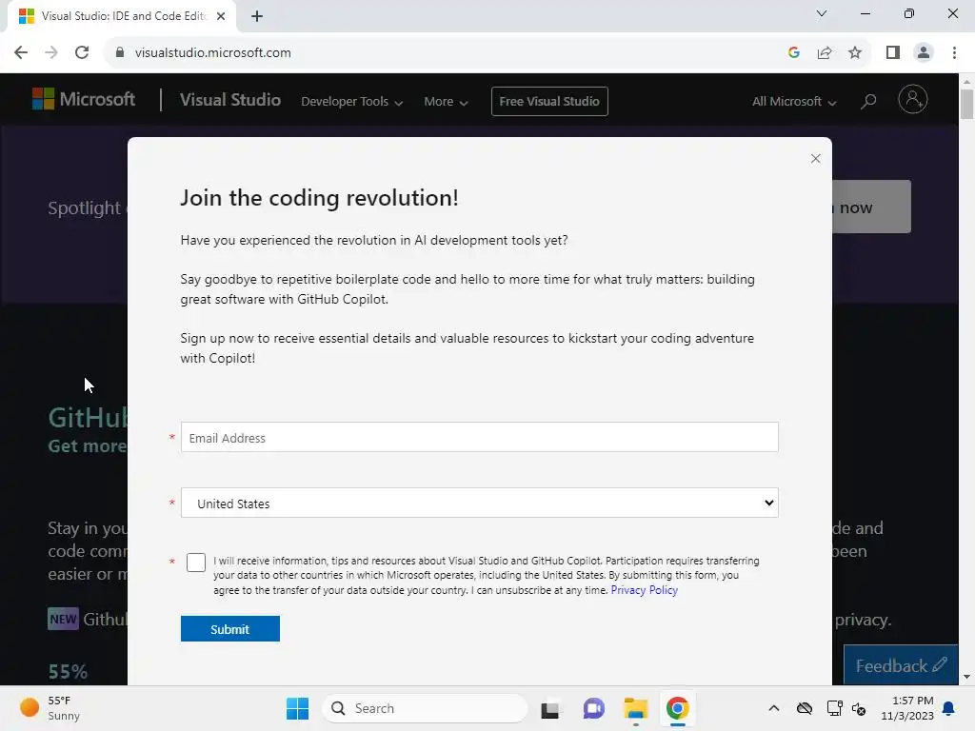
Task: Click the Chrome icon in taskbar
Action: [x=678, y=708]
